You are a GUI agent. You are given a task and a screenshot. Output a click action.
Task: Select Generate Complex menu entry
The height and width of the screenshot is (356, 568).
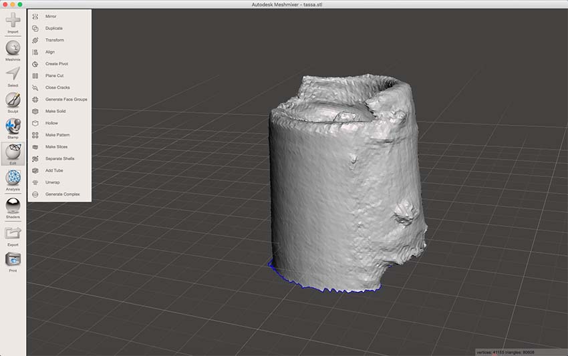coord(62,194)
